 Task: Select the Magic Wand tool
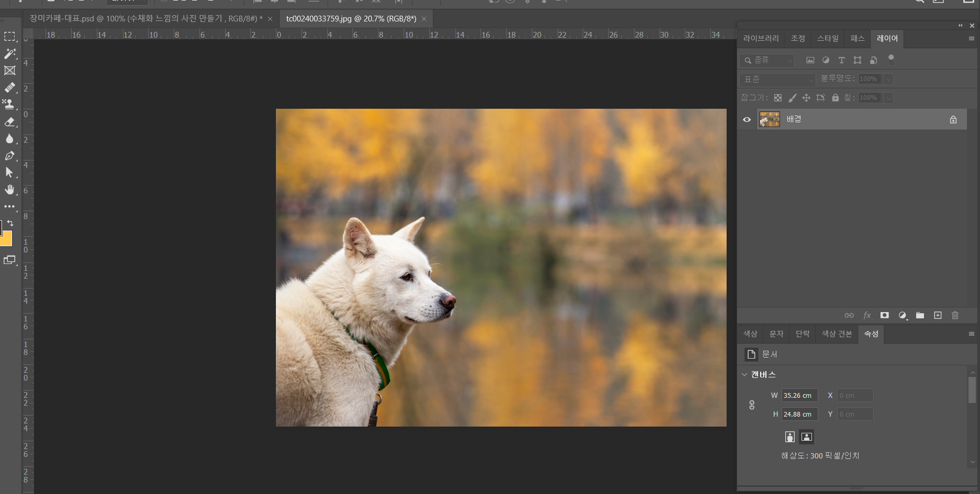point(10,54)
